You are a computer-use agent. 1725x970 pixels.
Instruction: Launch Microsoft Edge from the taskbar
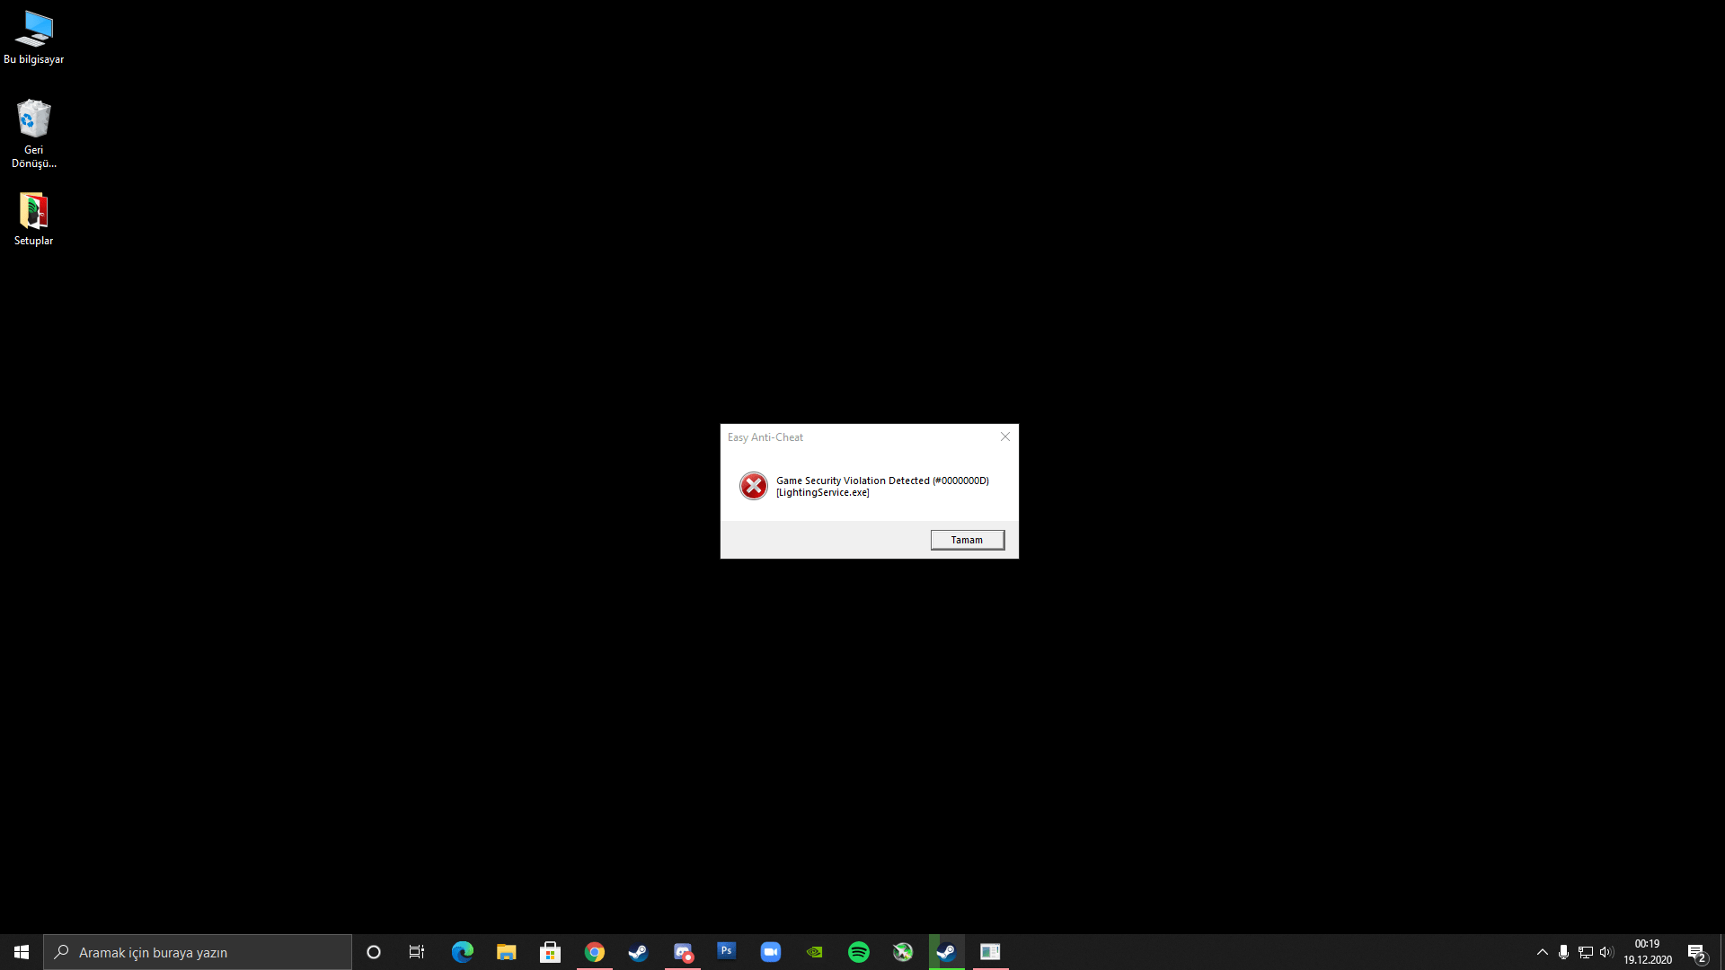[x=462, y=952]
